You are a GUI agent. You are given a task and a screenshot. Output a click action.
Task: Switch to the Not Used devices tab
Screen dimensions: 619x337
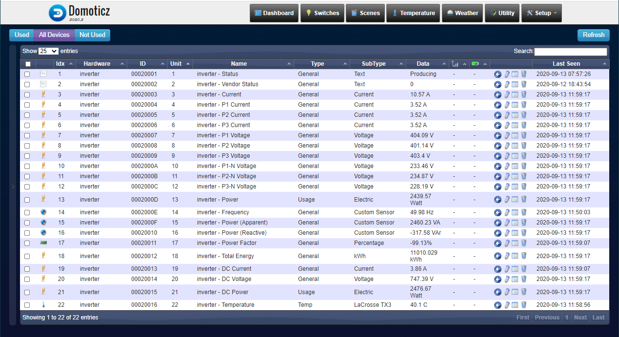pos(92,35)
